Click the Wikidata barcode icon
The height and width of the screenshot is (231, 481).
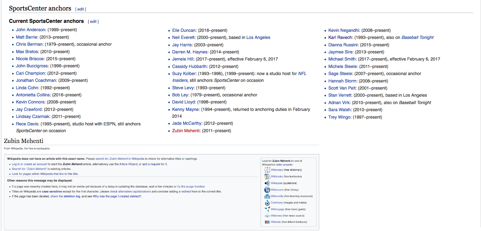267,222
